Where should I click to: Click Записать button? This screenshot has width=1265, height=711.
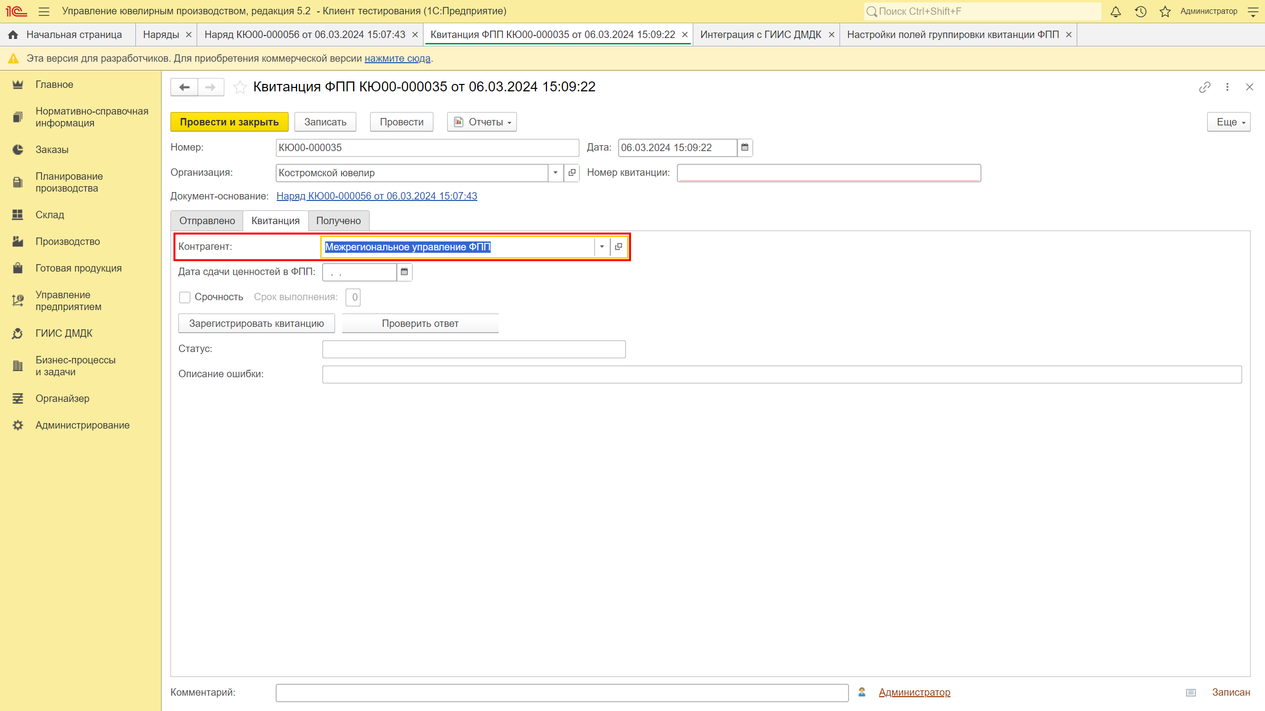[x=325, y=122]
